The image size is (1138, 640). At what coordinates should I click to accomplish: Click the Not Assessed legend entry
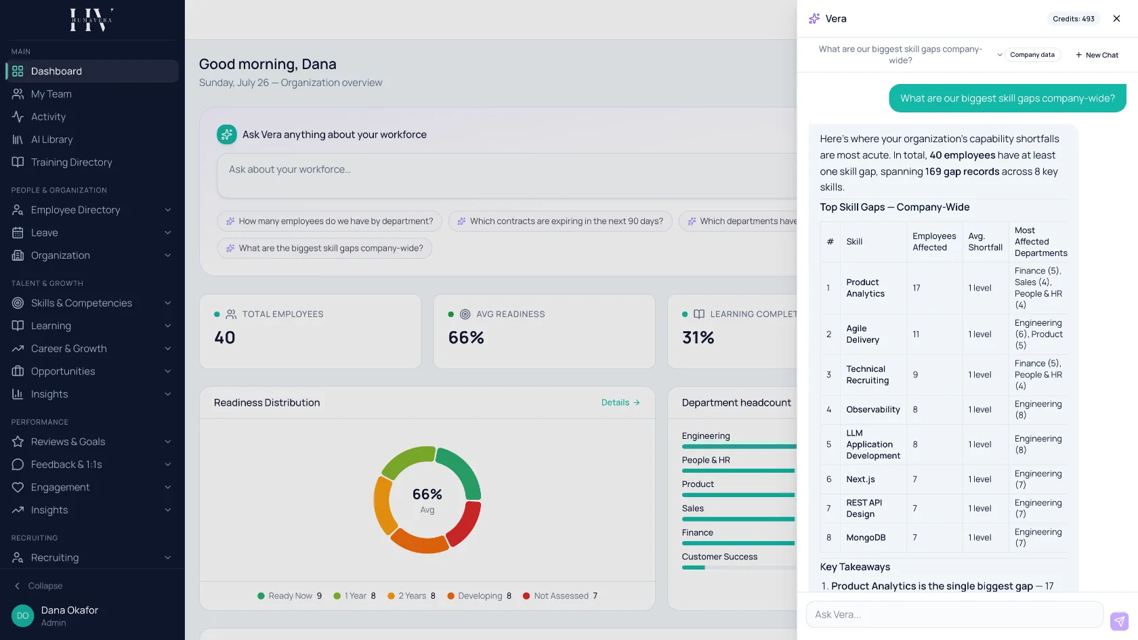(560, 596)
